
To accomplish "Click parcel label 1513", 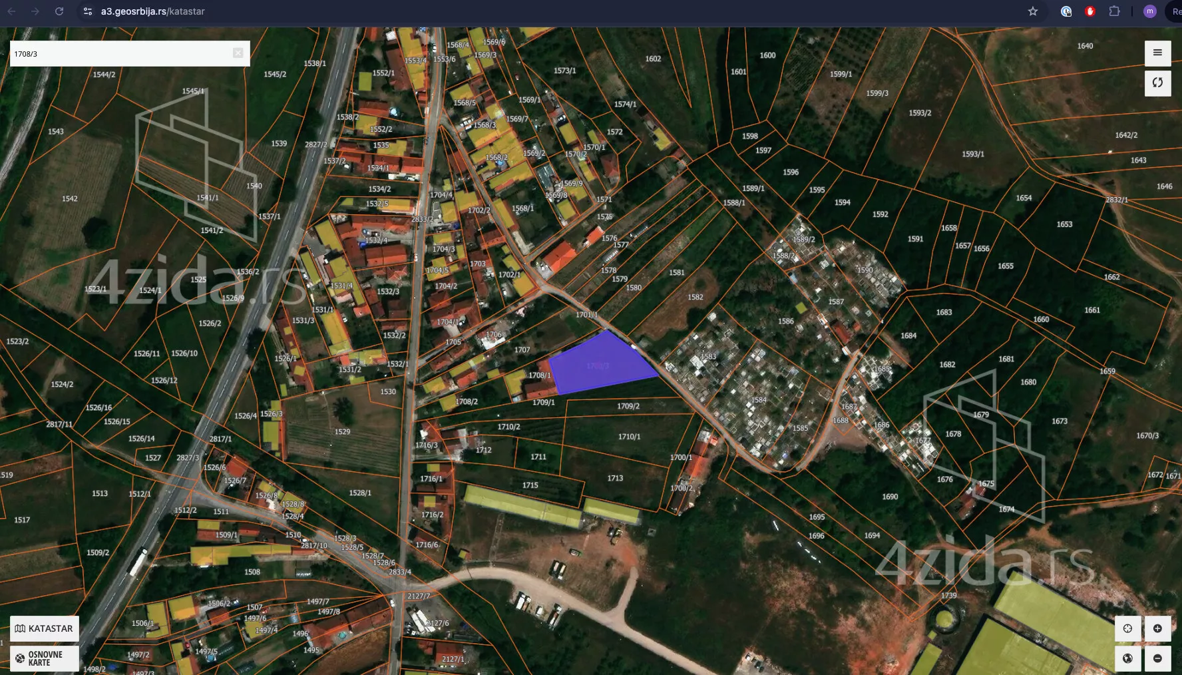I will coord(100,493).
